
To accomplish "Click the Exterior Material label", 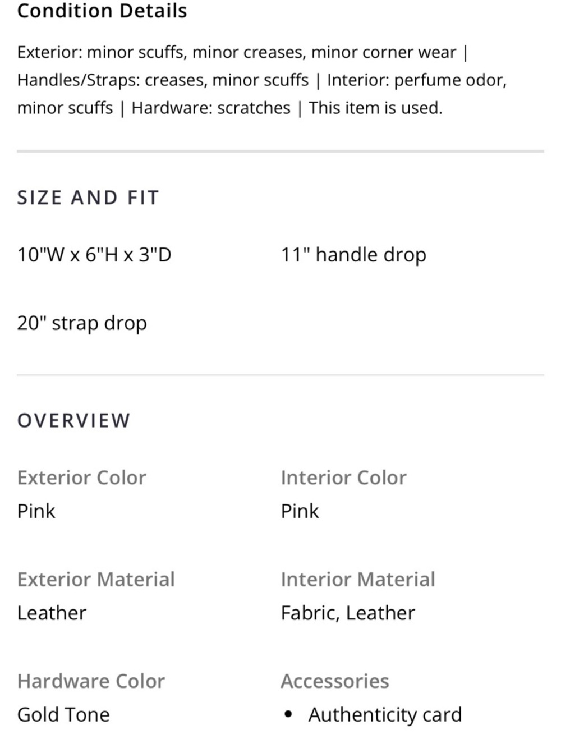I will coord(96,579).
